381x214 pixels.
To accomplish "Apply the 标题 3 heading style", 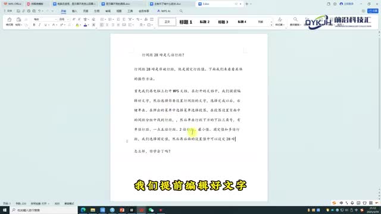I will pos(223,22).
